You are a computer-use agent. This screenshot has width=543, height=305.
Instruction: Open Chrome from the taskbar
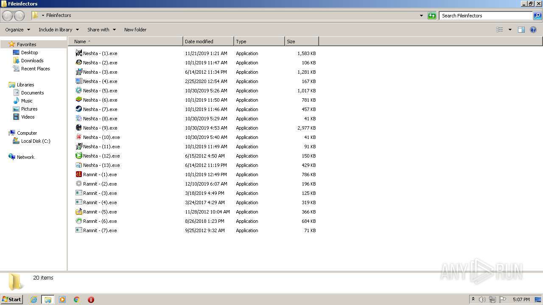click(77, 299)
